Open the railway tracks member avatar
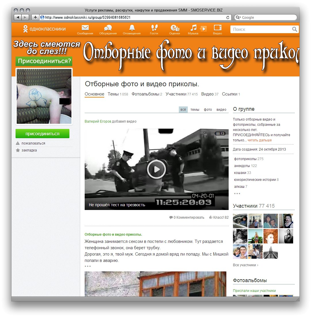Screen dimensions: 311x317 click(270, 252)
